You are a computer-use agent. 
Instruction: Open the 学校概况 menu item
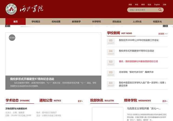coord(36,22)
